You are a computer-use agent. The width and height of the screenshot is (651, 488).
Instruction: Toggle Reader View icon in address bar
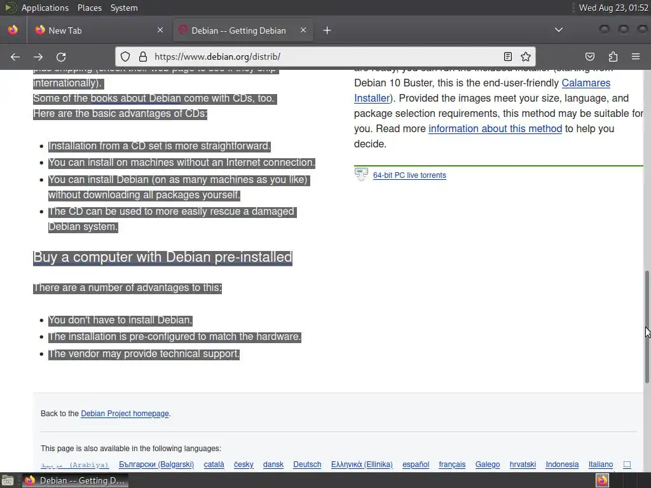(x=508, y=57)
